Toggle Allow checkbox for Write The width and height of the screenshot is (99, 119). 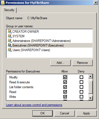coord(65,97)
